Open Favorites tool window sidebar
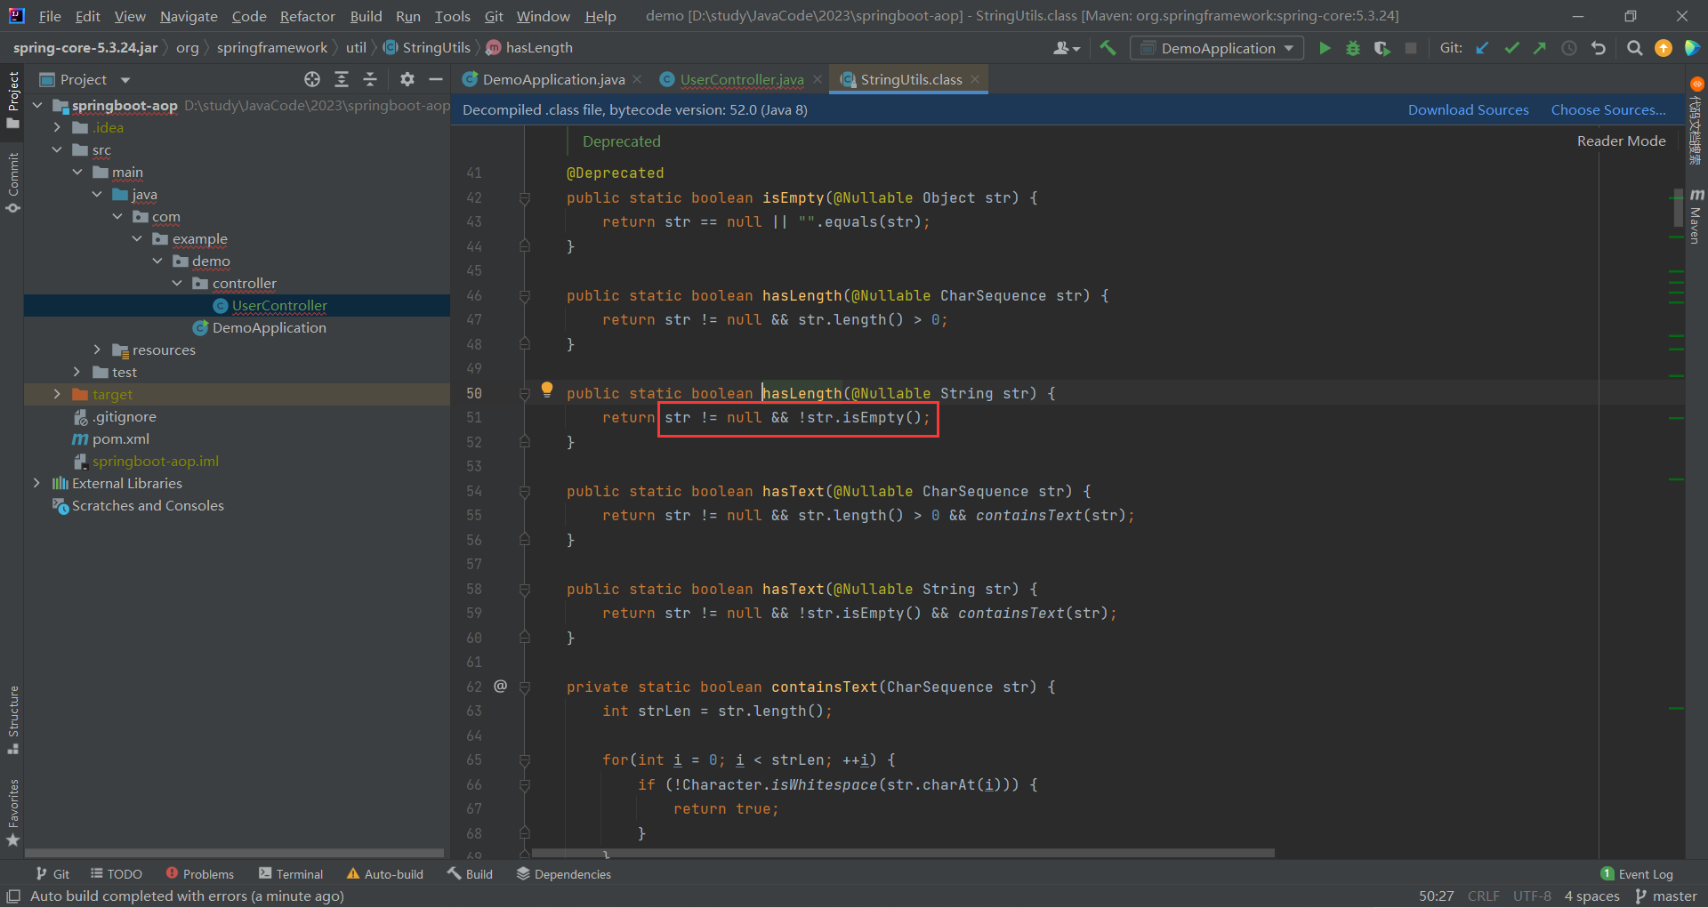Screen dimensions: 1708x908 (x=12, y=813)
